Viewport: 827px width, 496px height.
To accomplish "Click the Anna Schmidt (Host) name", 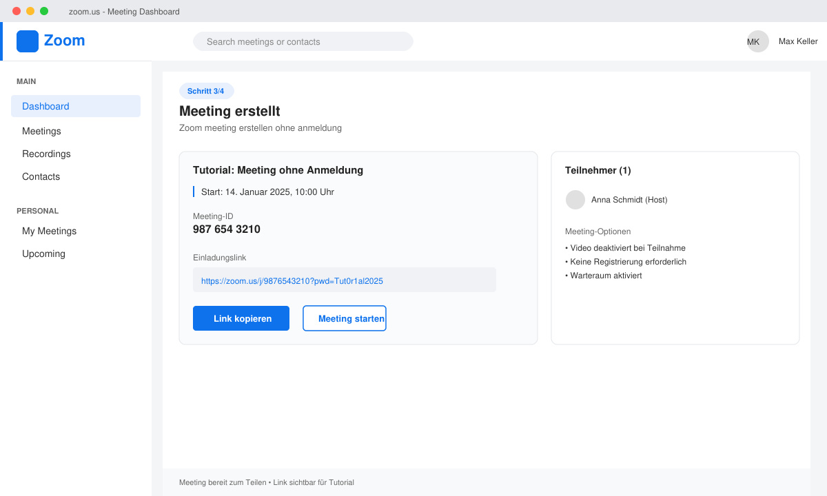I will coord(629,200).
